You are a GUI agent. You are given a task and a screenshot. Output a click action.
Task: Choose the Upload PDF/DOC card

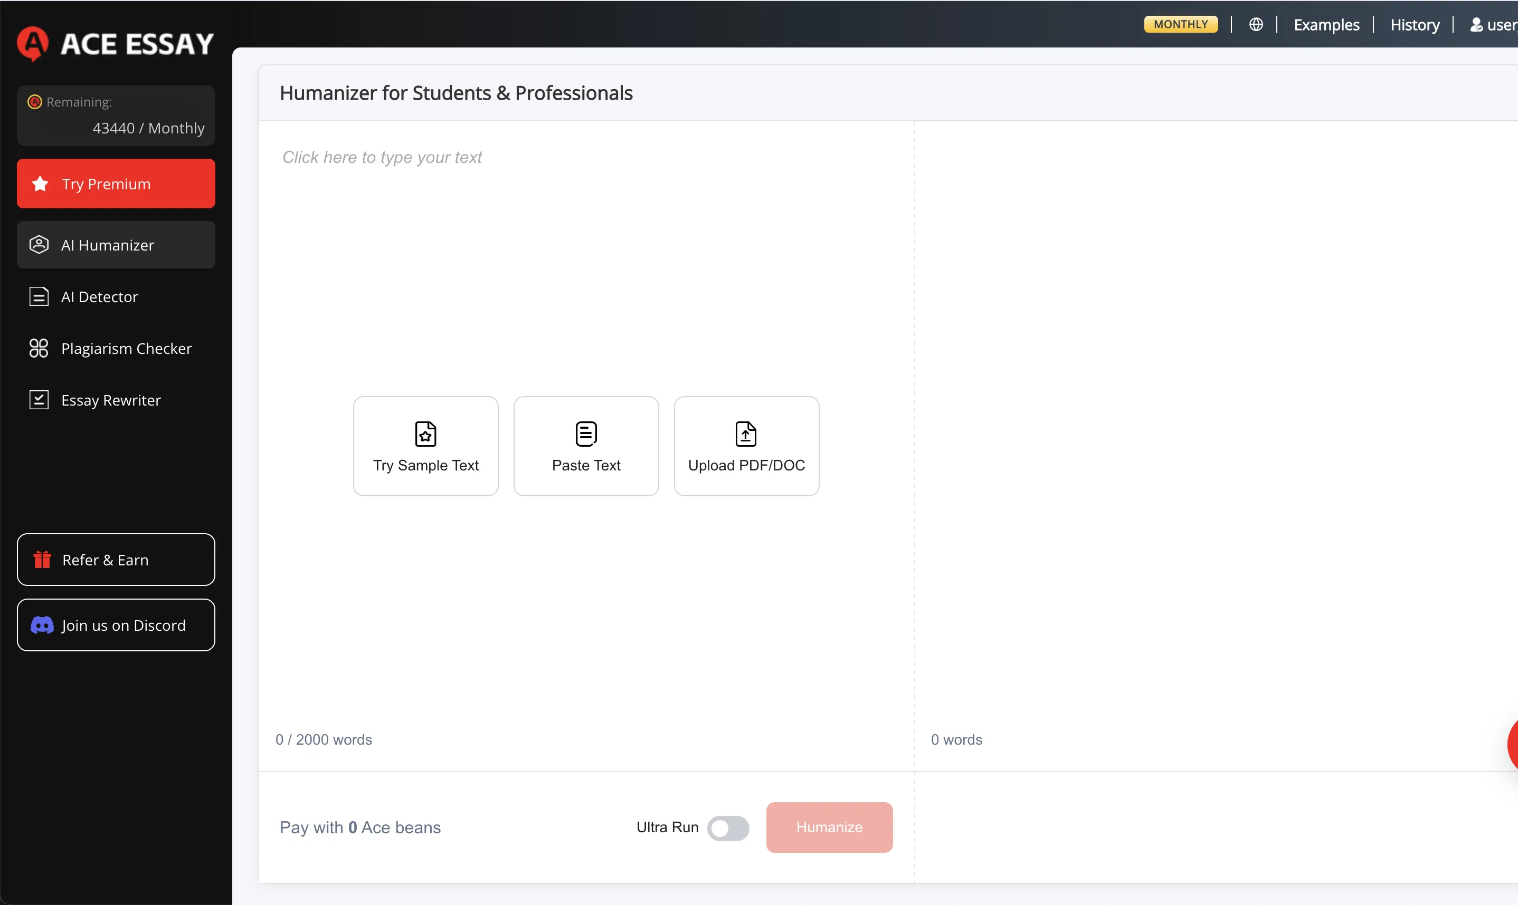click(x=746, y=446)
